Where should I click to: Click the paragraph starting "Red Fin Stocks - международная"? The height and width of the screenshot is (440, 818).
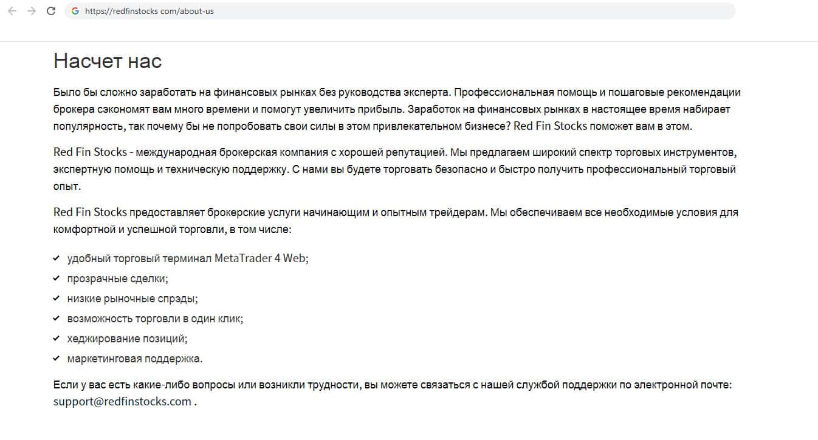[x=395, y=169]
